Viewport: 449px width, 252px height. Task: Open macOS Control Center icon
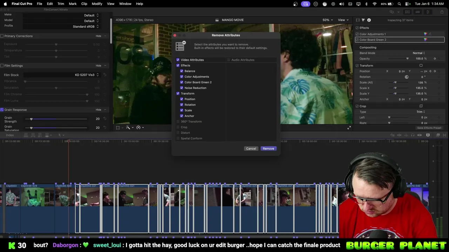coord(407,4)
